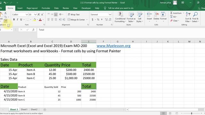The width and height of the screenshot is (205, 115).
Task: Click the Copy icon in Clipboard group
Action: [x=5, y=17]
